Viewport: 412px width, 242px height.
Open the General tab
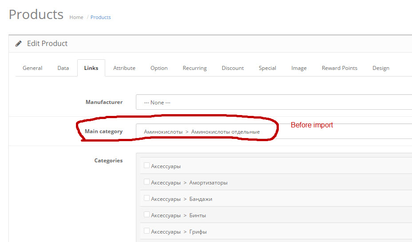(32, 68)
